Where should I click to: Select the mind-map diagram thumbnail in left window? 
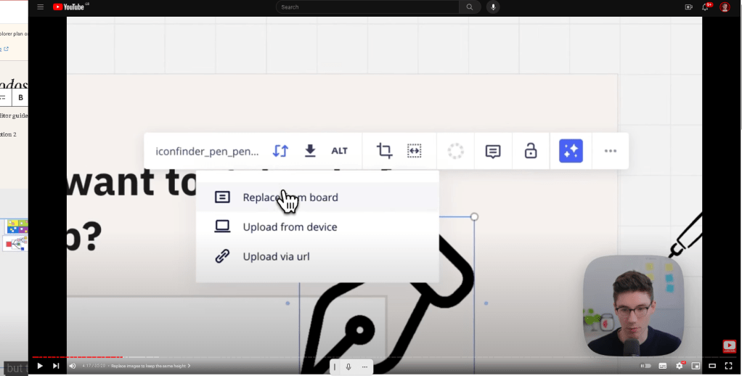tap(16, 244)
